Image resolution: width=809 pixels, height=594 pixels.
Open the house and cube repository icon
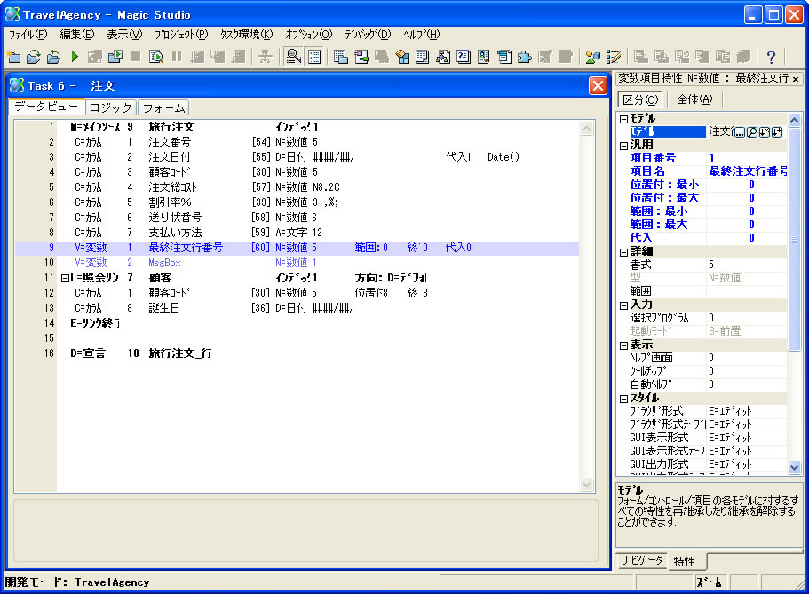pos(402,56)
